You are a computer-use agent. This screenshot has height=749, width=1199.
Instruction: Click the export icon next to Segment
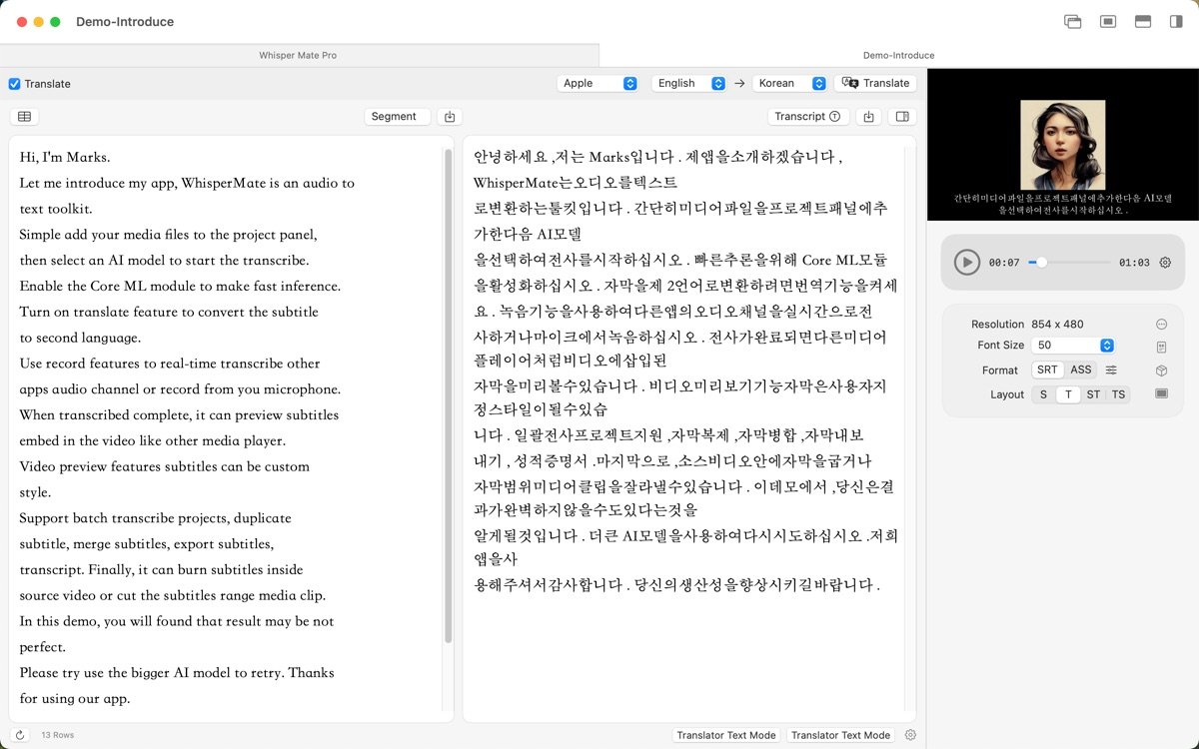450,117
